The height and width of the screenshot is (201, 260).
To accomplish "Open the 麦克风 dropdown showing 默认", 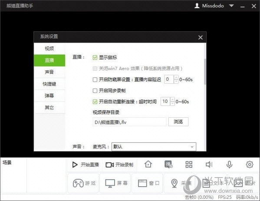I will [x=154, y=147].
